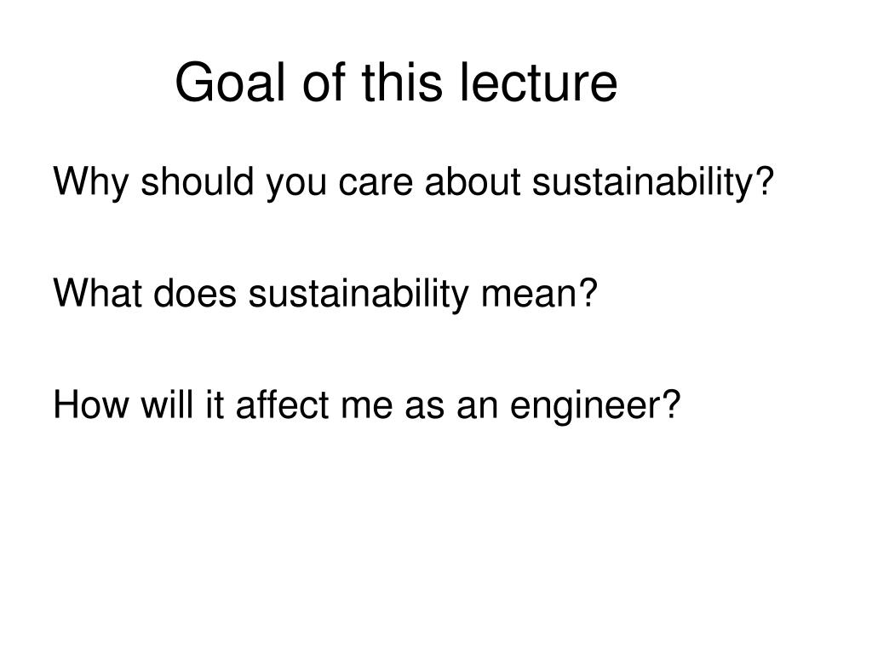Click the word "does" in the second question
This screenshot has height=654, width=872.
click(195, 293)
